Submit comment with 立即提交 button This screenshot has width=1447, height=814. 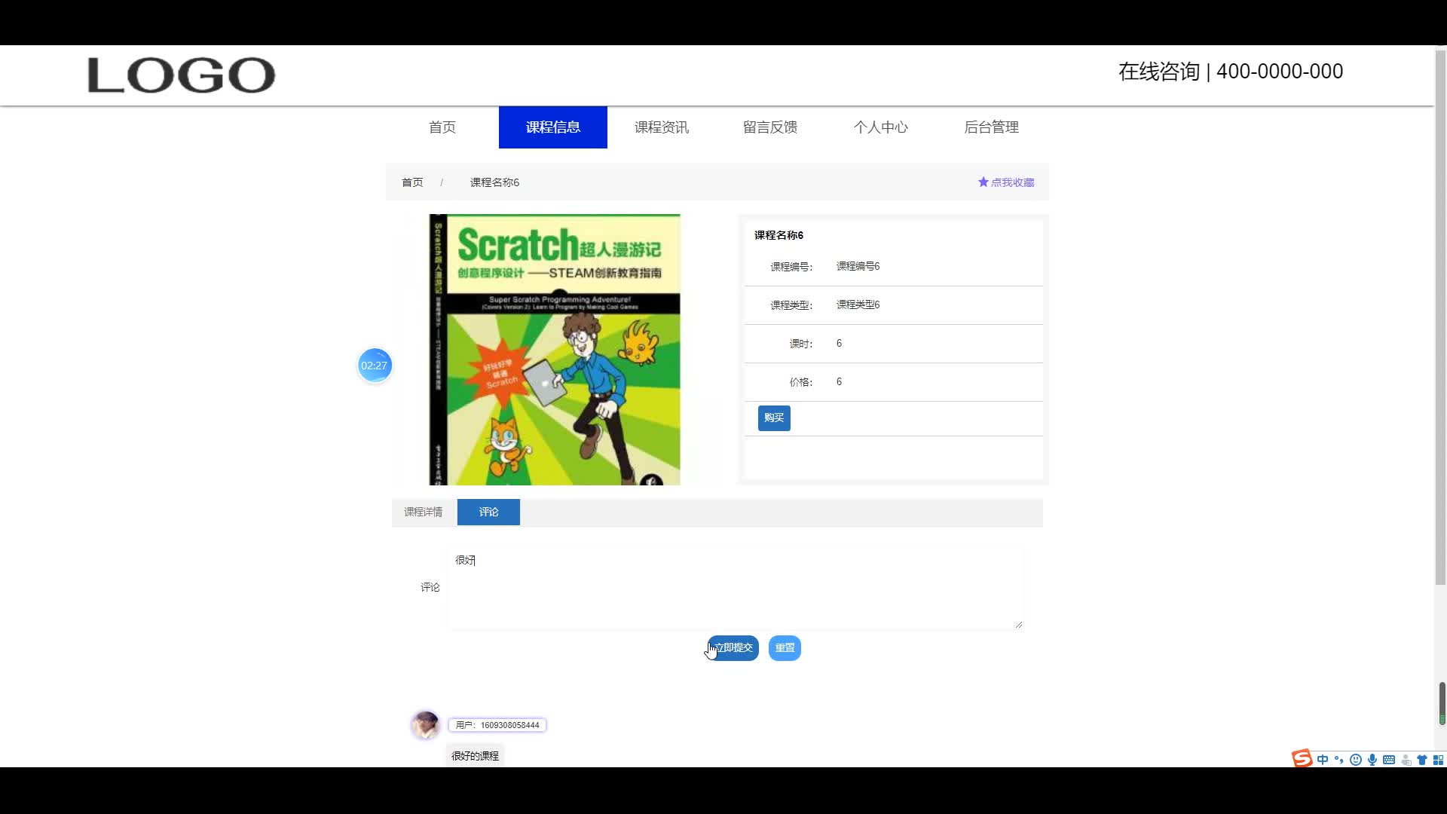(733, 648)
